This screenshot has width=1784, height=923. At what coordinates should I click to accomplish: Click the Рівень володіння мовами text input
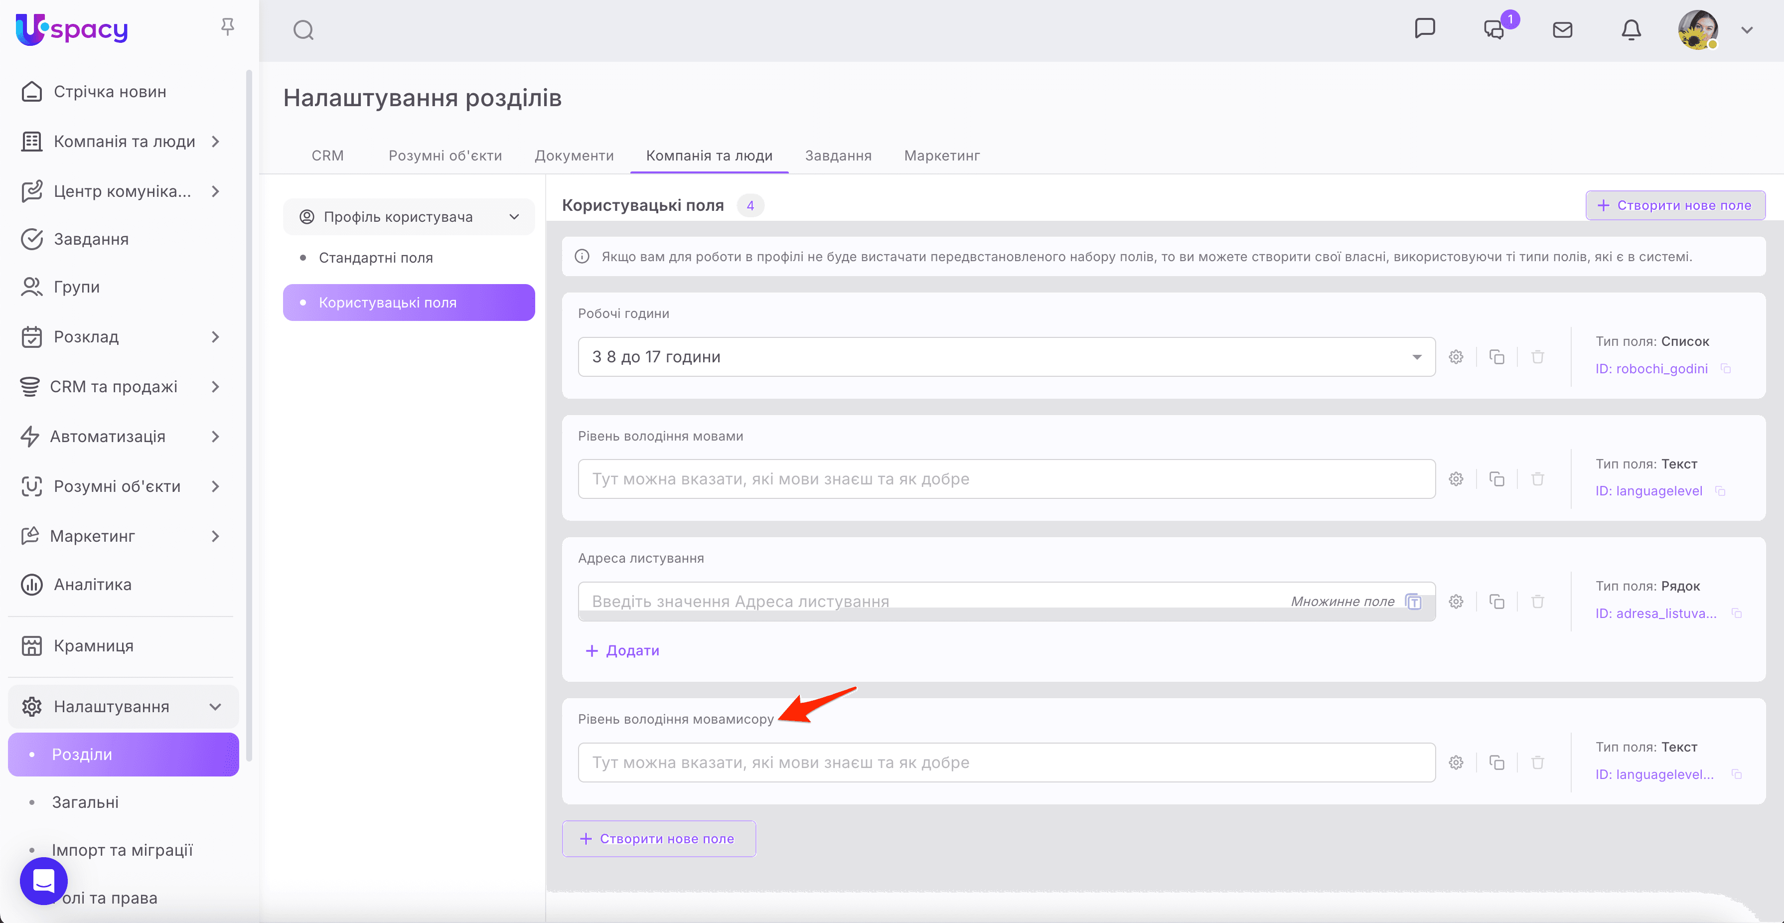coord(1006,478)
